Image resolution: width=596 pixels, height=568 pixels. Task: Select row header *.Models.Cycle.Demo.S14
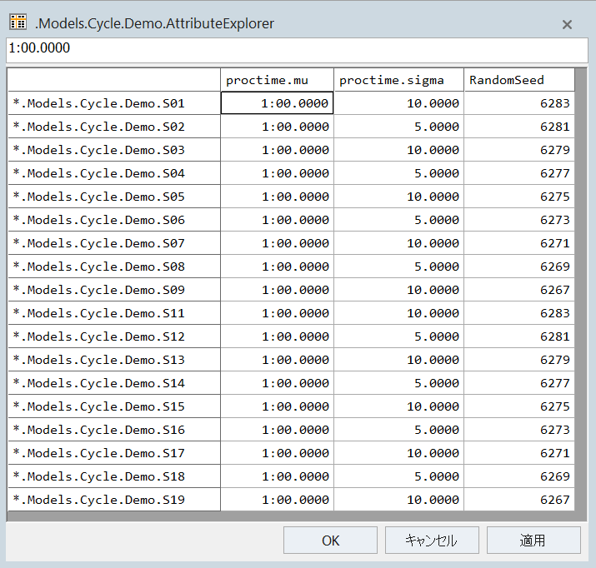click(114, 383)
